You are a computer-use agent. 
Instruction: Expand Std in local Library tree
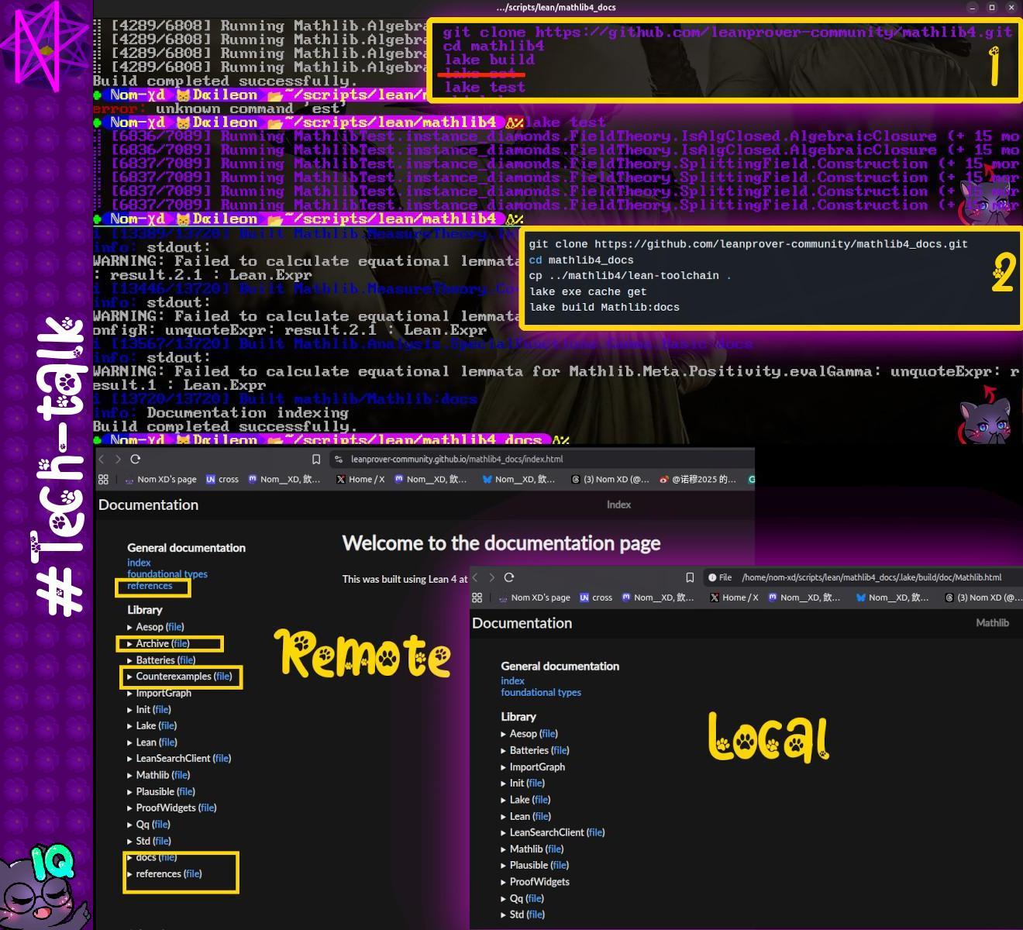tap(503, 914)
